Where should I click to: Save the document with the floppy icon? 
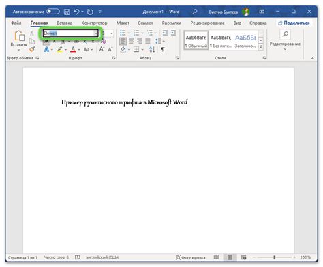tap(67, 12)
